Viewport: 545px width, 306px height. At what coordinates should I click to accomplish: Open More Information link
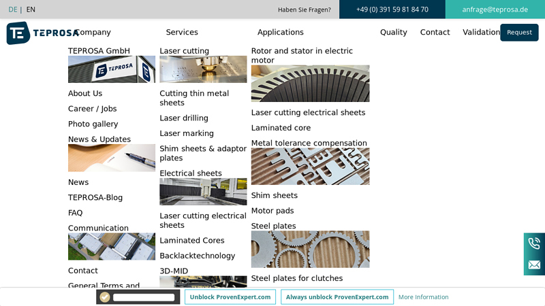[423, 297]
